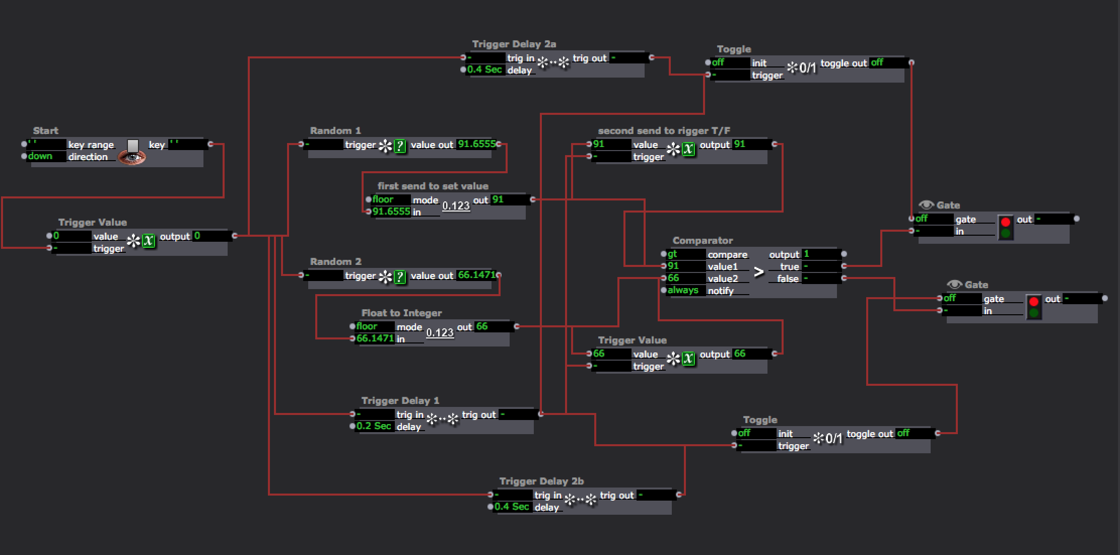
Task: Click the key icon in the Start actor
Action: 132,146
